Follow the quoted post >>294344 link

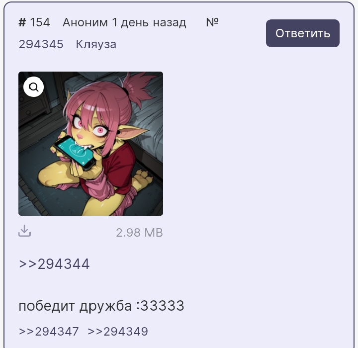(x=54, y=264)
